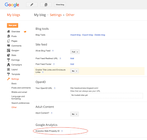This screenshot has width=147, height=140.
Task: Click the My blog title text
Action: pyautogui.click(x=40, y=15)
